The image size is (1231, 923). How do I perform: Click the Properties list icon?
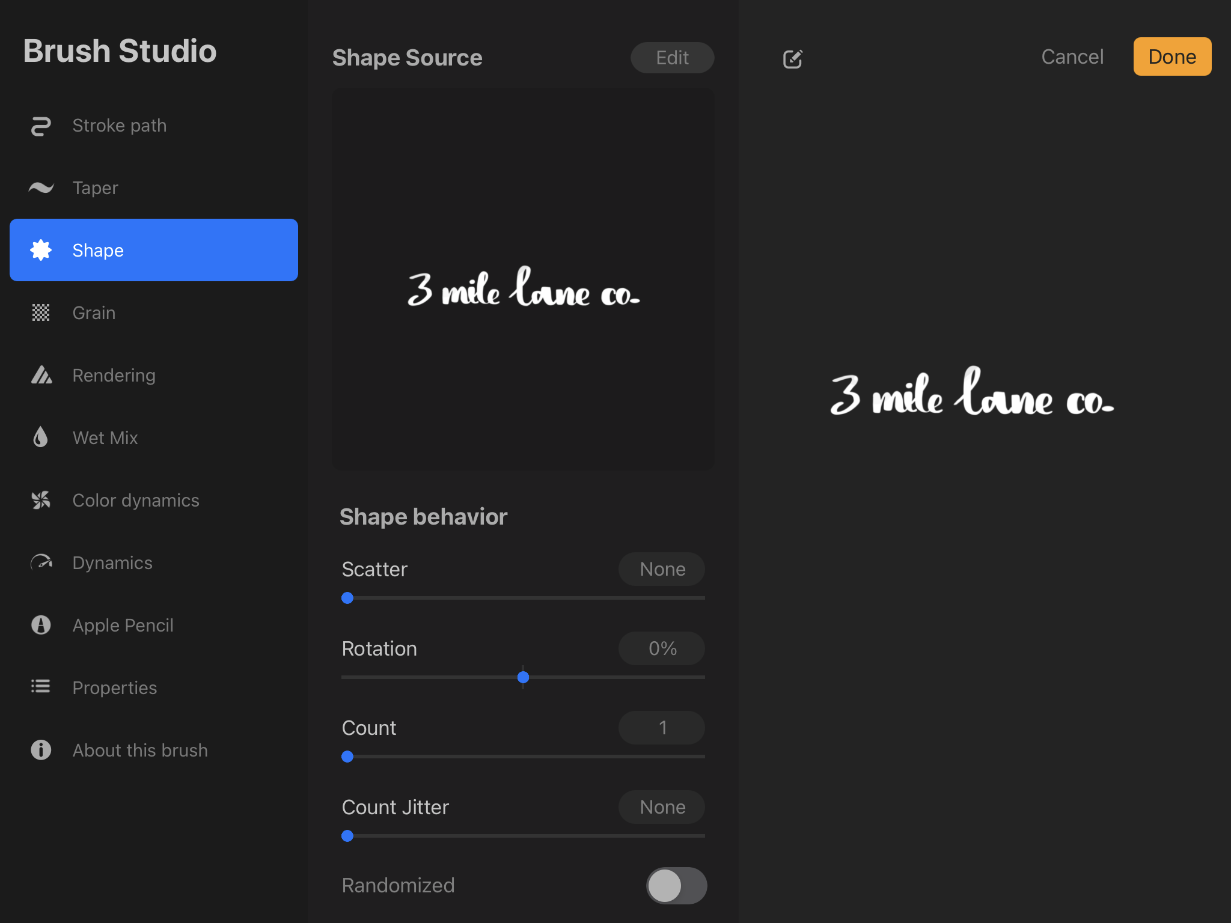tap(41, 686)
